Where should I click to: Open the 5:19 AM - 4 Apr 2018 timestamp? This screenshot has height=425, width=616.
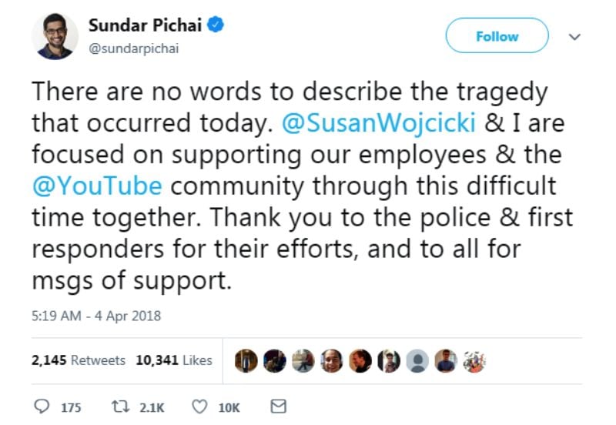coord(96,316)
